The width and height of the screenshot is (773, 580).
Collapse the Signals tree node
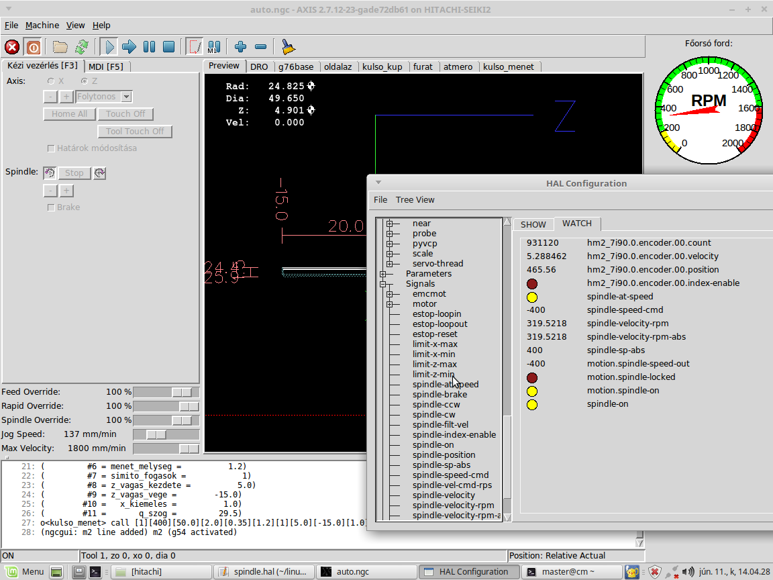pos(383,283)
